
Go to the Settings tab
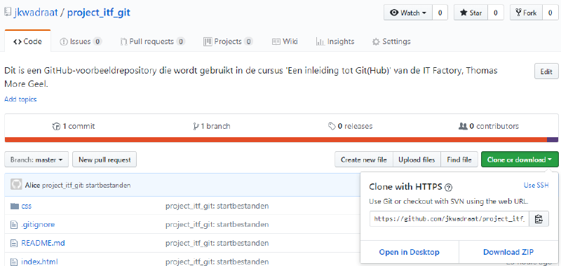coord(391,41)
